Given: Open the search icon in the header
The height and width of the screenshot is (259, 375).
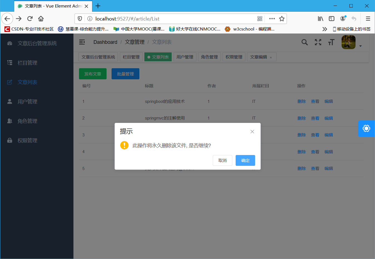Looking at the screenshot, I should (x=304, y=42).
